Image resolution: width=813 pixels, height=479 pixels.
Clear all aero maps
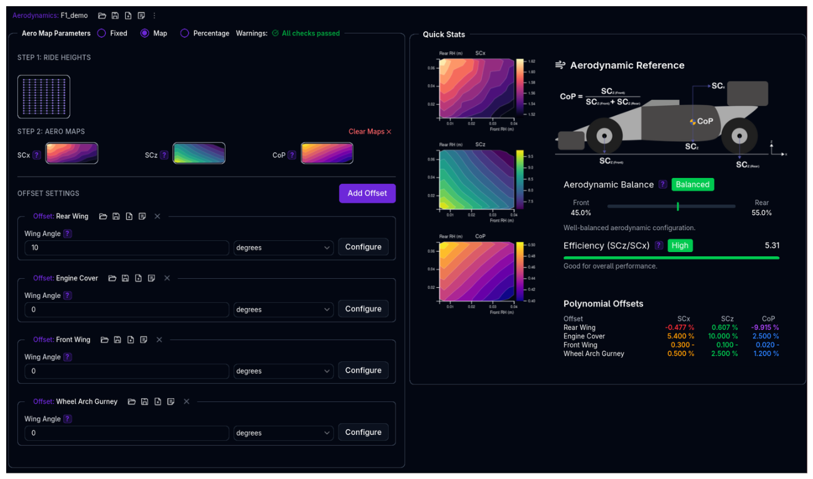[x=370, y=131]
